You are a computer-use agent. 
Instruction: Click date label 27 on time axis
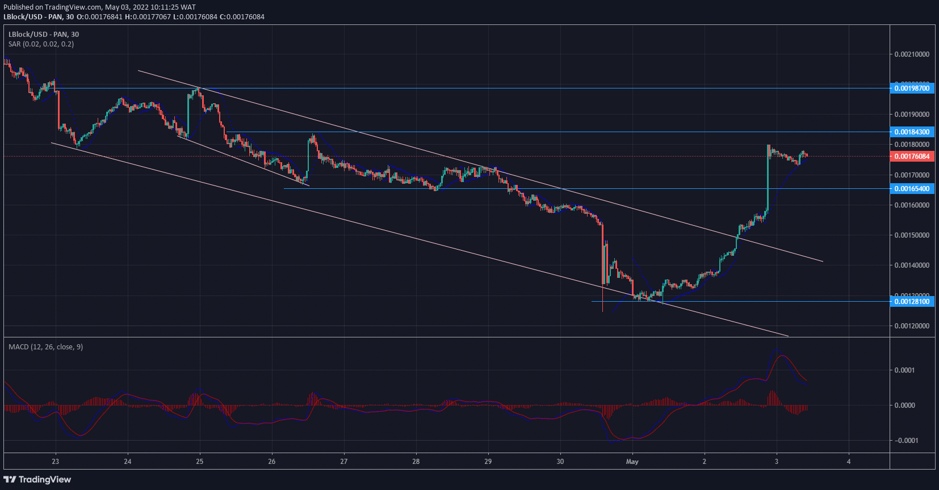[x=344, y=462]
